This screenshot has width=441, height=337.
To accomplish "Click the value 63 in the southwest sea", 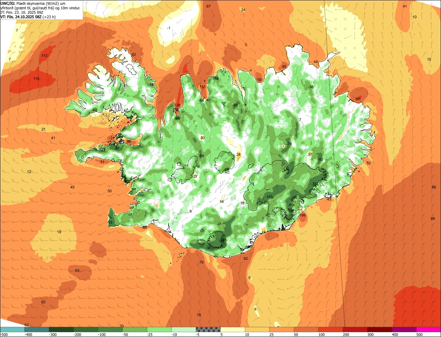I will coord(77,271).
